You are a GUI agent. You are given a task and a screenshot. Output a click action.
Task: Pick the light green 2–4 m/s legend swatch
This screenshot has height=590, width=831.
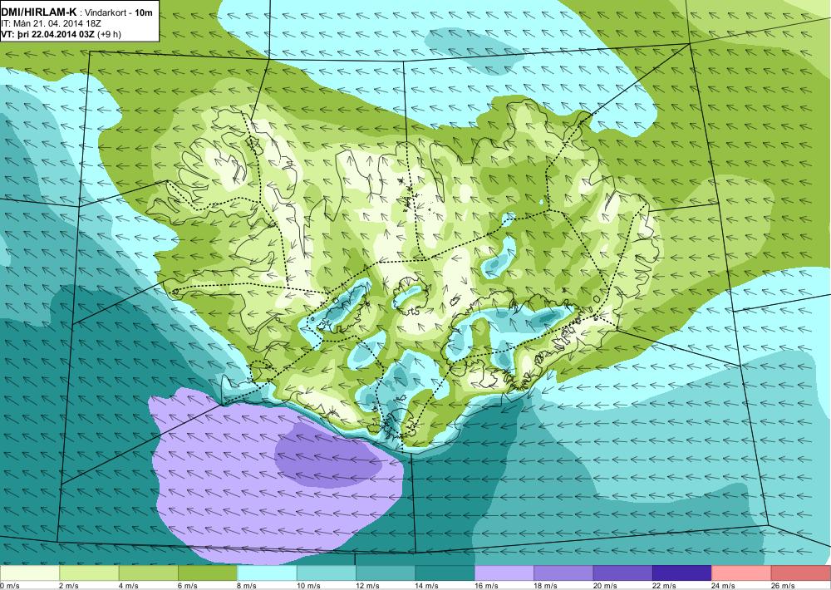click(89, 573)
